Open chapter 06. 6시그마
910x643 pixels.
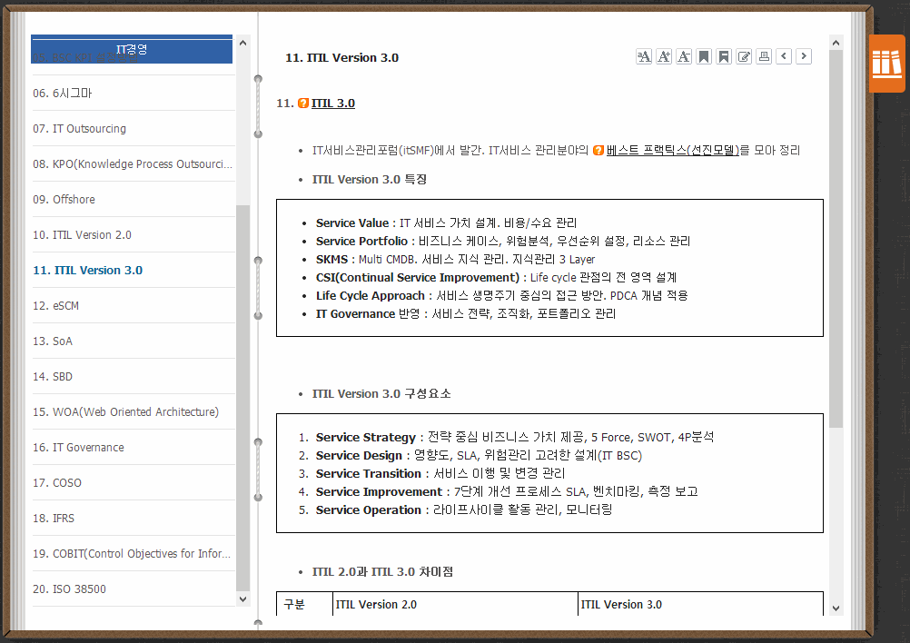(x=134, y=93)
